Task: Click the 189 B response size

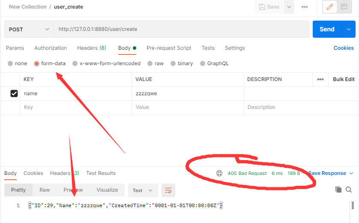Action: (x=294, y=174)
